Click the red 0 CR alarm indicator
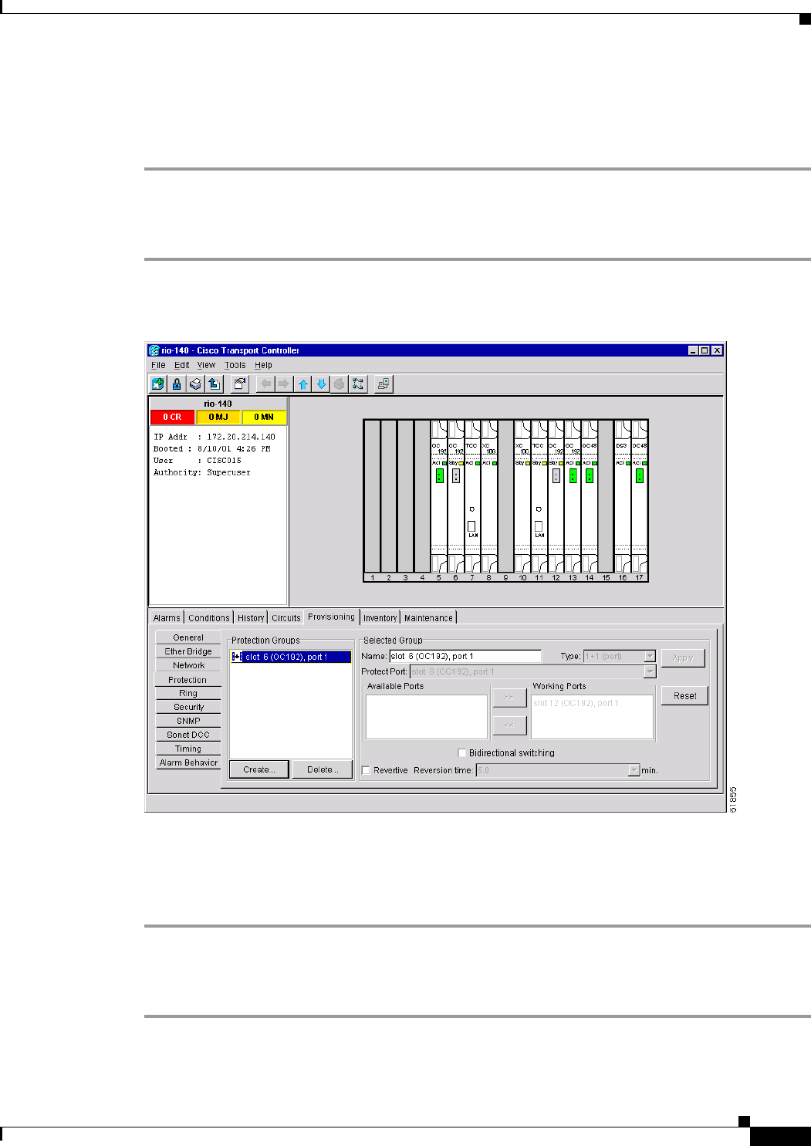The height and width of the screenshot is (1146, 811). pos(172,417)
